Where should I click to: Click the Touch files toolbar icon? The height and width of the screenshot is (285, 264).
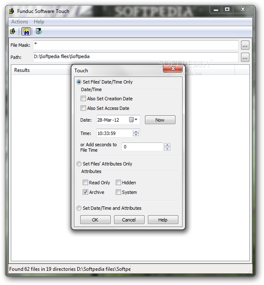coord(13,31)
